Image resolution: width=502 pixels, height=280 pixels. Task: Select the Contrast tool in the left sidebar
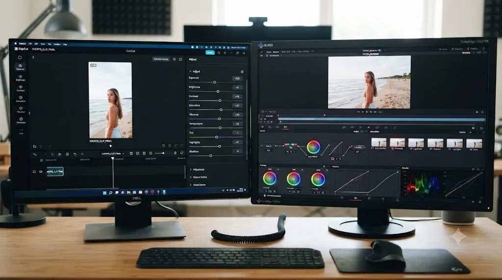point(21,88)
